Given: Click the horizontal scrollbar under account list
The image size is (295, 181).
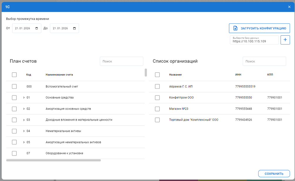Looking at the screenshot, I should [x=53, y=160].
